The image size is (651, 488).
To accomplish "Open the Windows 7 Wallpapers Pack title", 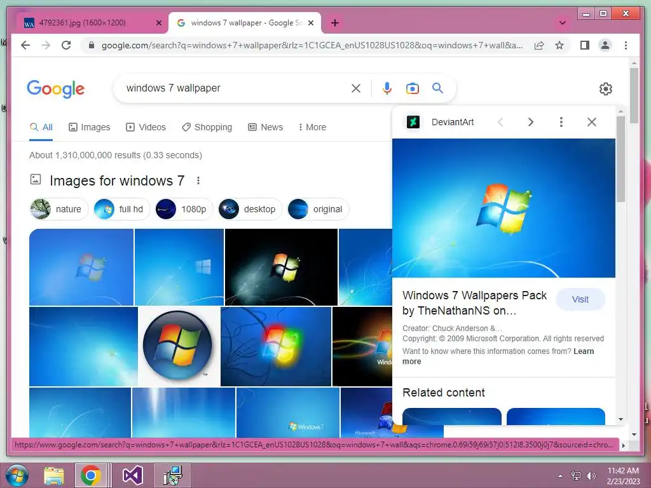I will pos(474,302).
